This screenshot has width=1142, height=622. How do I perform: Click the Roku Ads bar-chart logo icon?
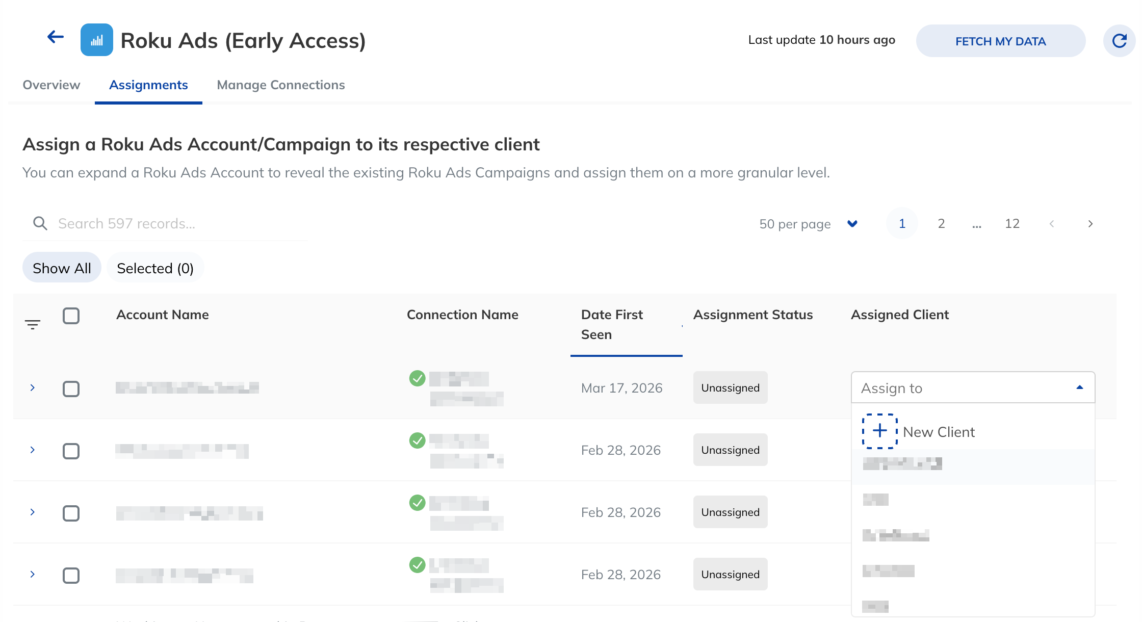pos(97,40)
